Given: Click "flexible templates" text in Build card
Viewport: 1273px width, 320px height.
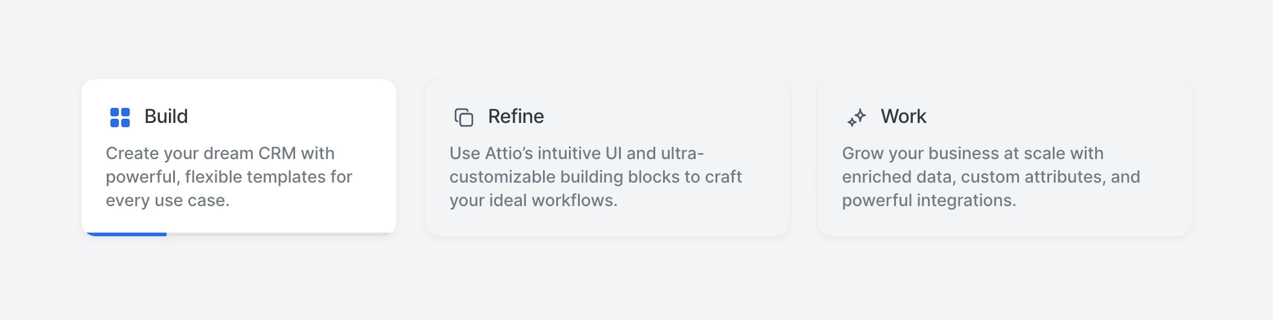Looking at the screenshot, I should pyautogui.click(x=255, y=177).
